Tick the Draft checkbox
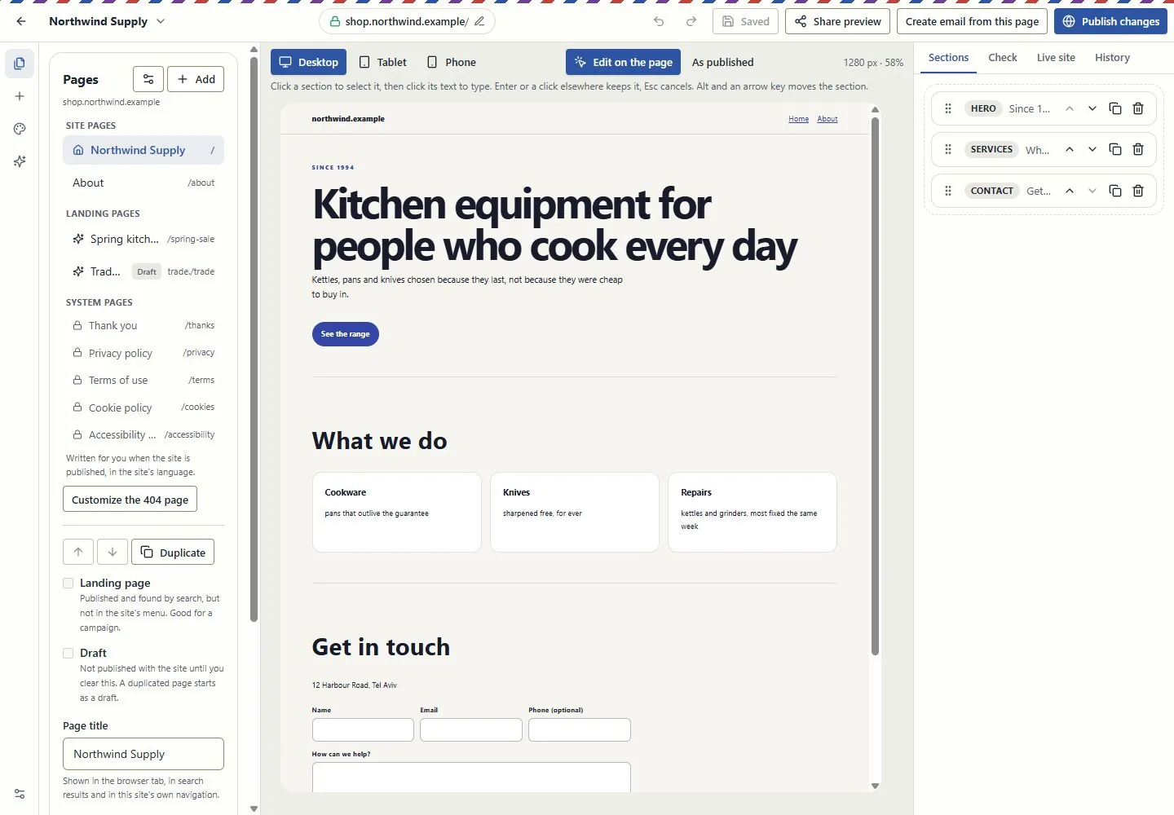The image size is (1174, 815). 68,654
